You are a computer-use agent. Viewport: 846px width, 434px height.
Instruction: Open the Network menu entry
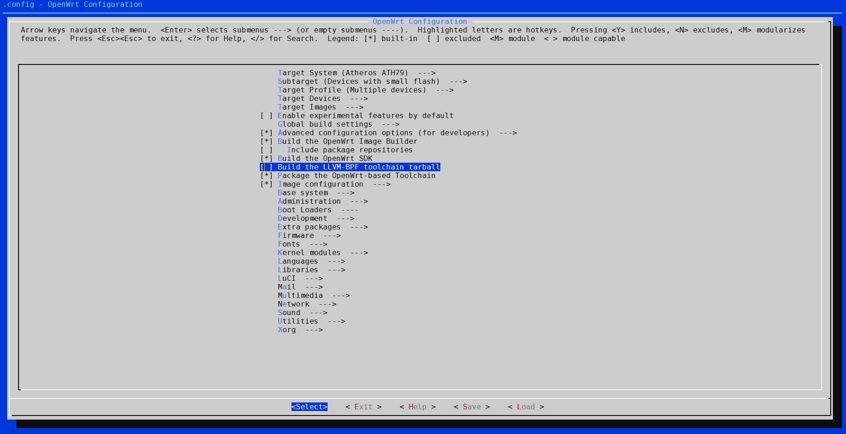point(307,304)
